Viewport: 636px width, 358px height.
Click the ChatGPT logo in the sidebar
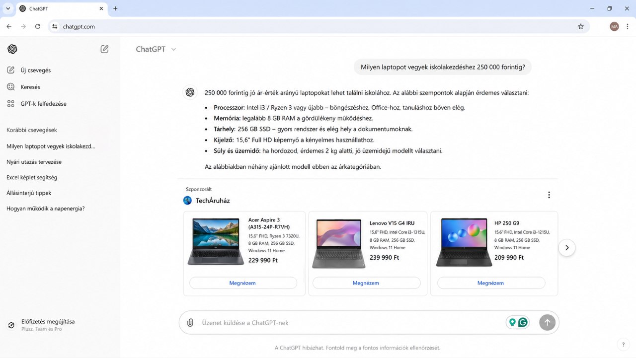point(12,49)
